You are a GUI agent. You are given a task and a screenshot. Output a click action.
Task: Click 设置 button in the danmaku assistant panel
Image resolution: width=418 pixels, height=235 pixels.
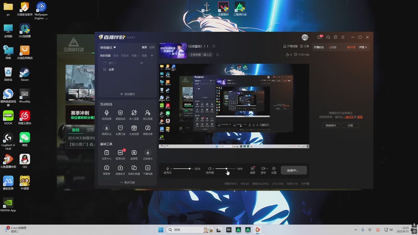click(x=350, y=125)
